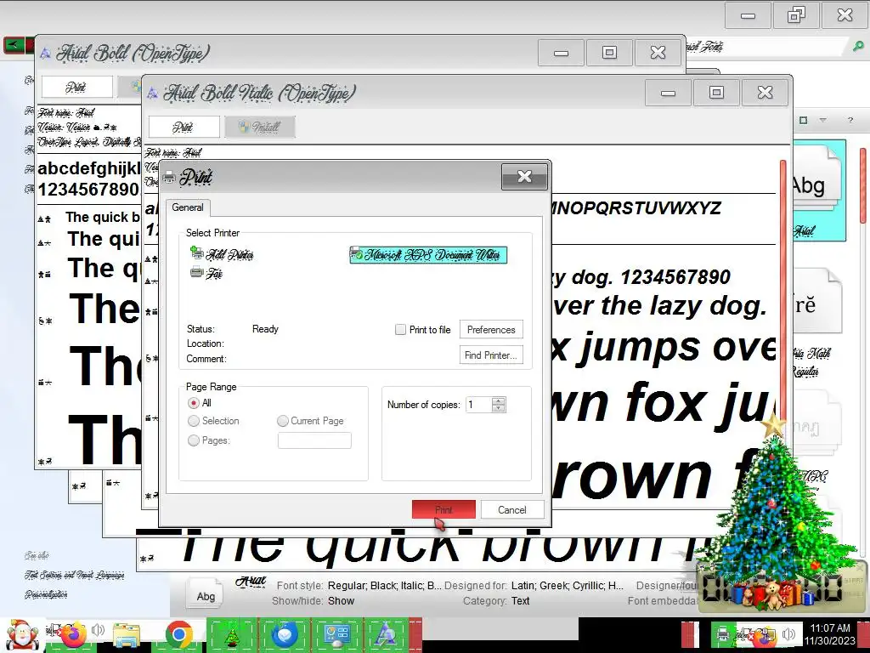Increase the number of copies with the up arrow

coord(499,400)
